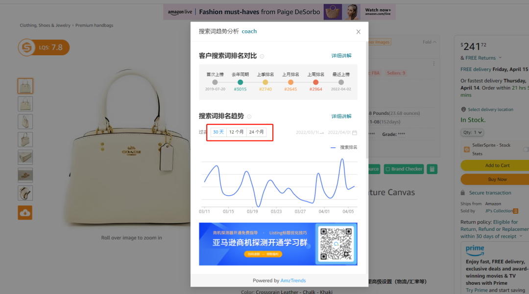Open the FREE delivery link
This screenshot has height=294, width=529.
[476, 69]
